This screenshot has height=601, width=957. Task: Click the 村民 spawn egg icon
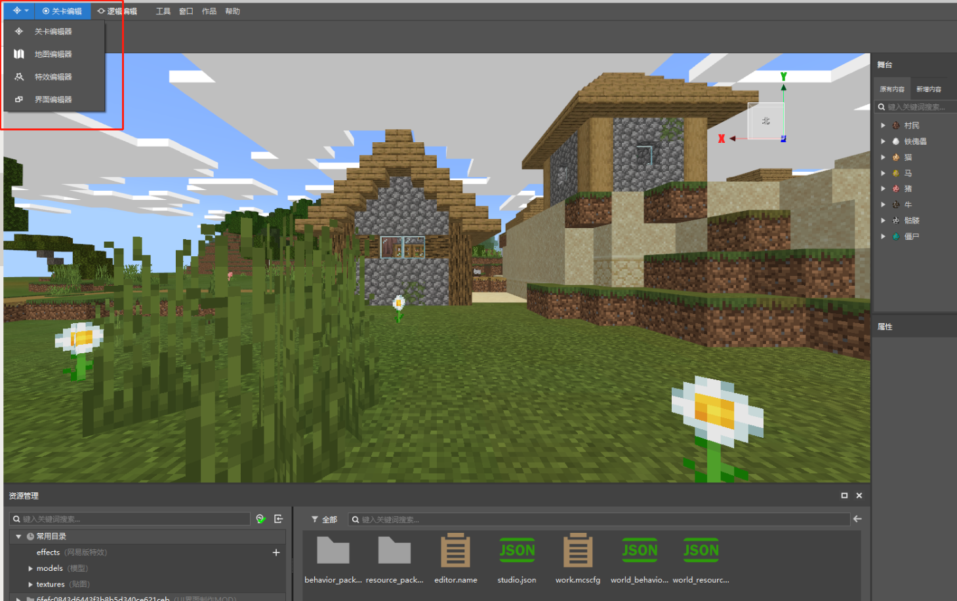(896, 125)
